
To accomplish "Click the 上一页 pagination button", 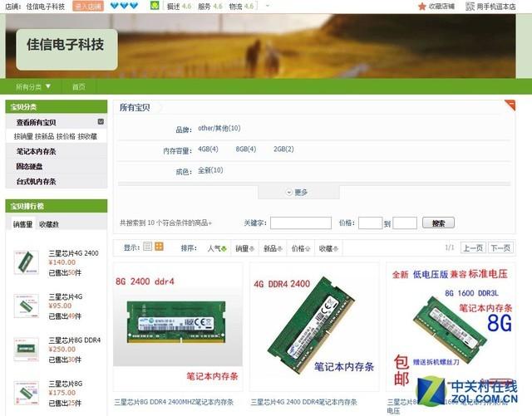I will pyautogui.click(x=473, y=247).
